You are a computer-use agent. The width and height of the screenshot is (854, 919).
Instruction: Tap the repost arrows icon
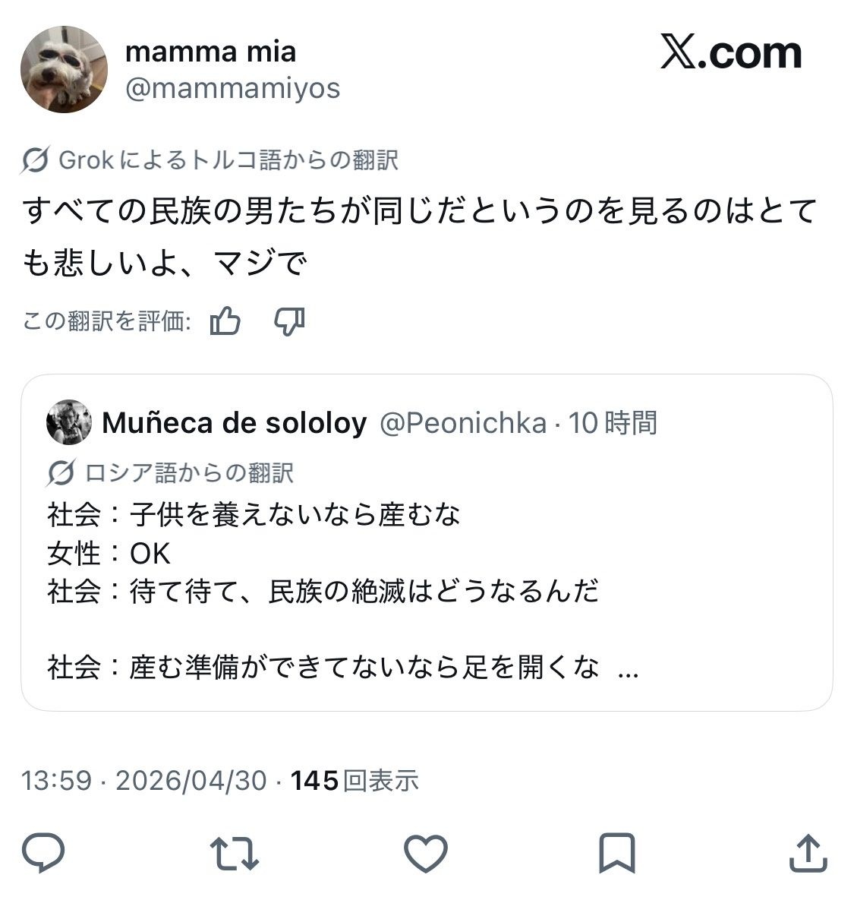pyautogui.click(x=235, y=852)
